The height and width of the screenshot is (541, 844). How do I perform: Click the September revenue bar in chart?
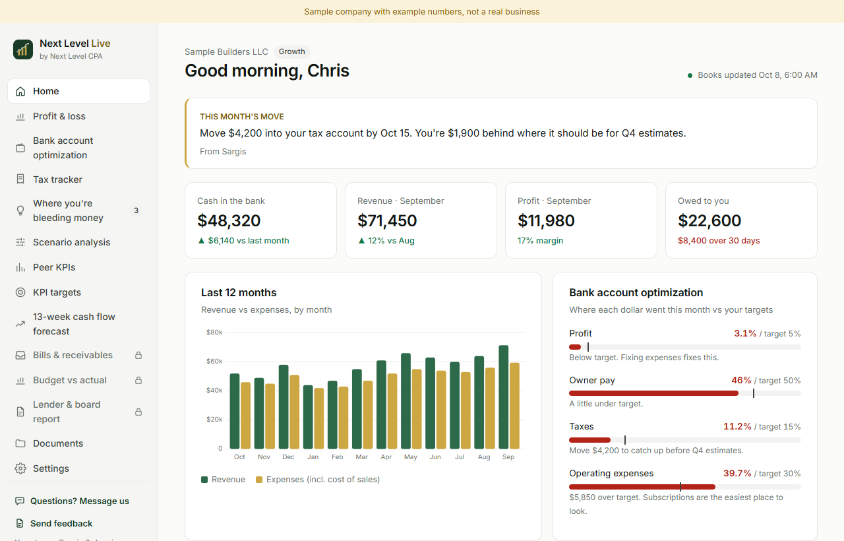[x=504, y=397]
